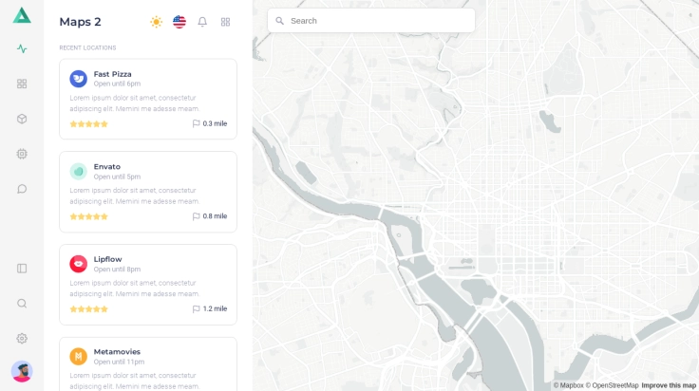Click the sidebar search magnifier icon

pyautogui.click(x=22, y=304)
